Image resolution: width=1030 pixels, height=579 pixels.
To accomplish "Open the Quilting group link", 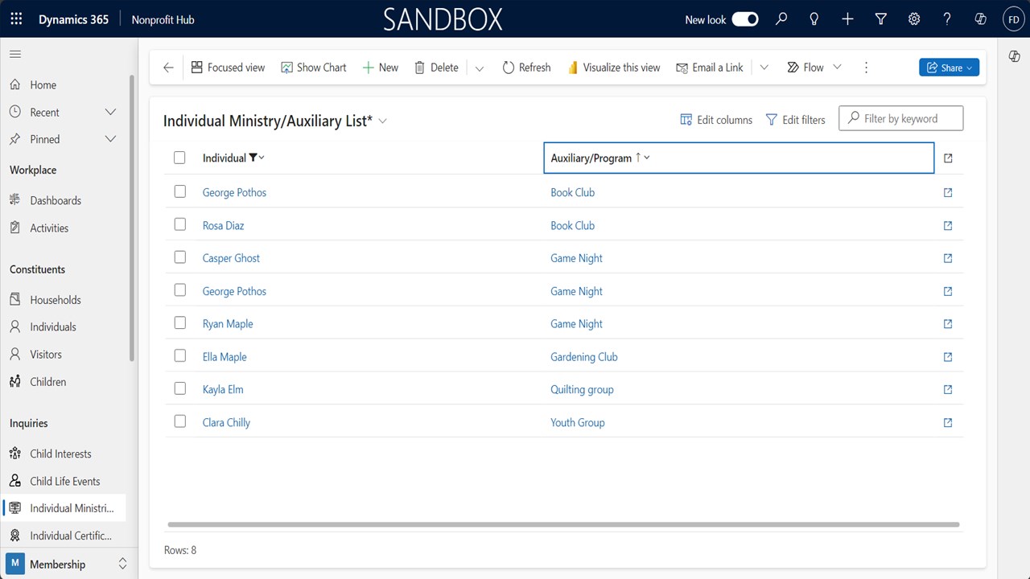I will [x=582, y=389].
